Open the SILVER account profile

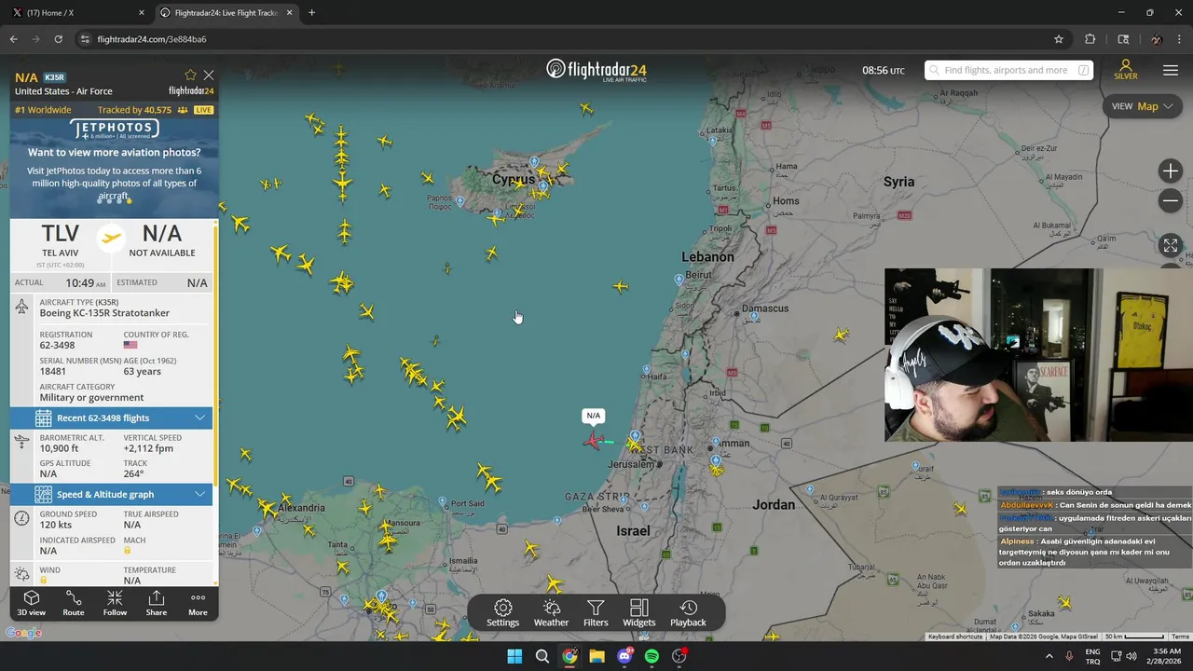tap(1126, 70)
